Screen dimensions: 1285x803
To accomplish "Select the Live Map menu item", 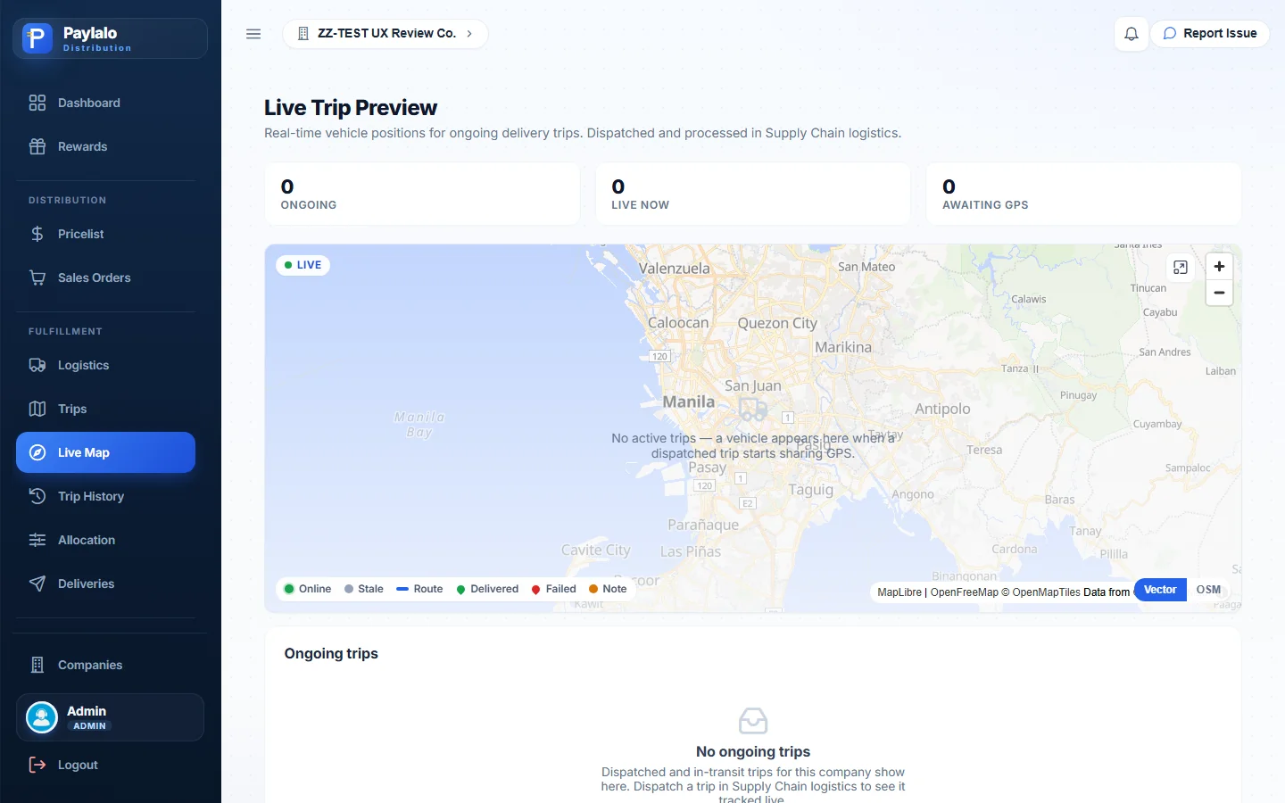I will [x=105, y=452].
